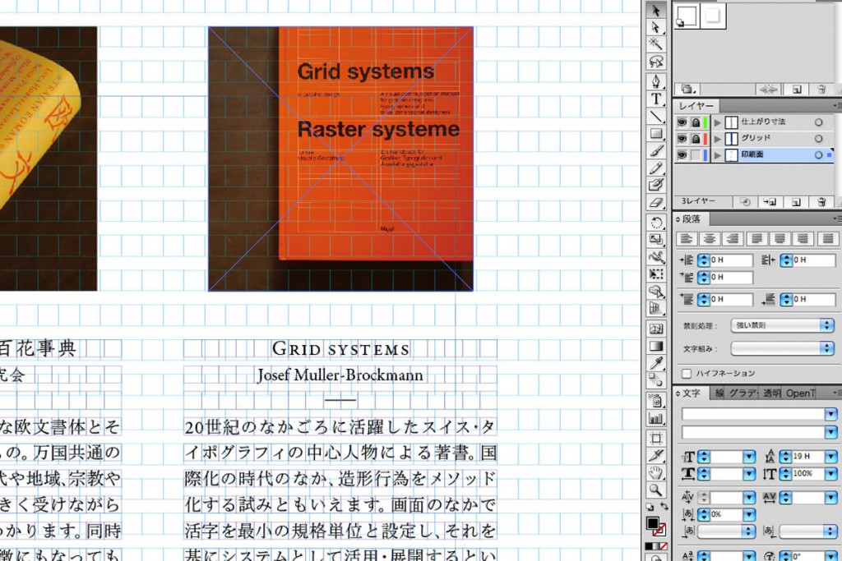Select the Eraser tool
Image resolution: width=842 pixels, height=561 pixels.
pyautogui.click(x=655, y=203)
